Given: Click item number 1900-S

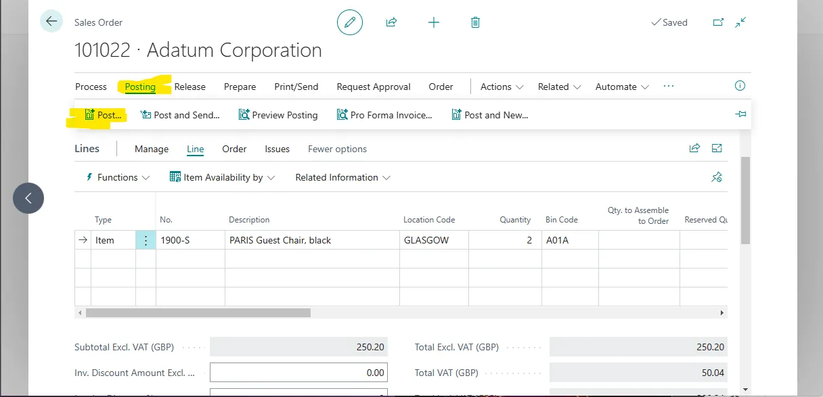Looking at the screenshot, I should [190, 240].
